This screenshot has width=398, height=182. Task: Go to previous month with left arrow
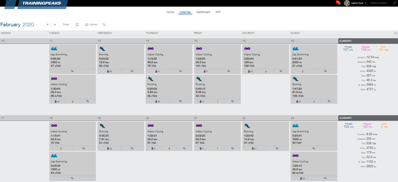click(47, 24)
